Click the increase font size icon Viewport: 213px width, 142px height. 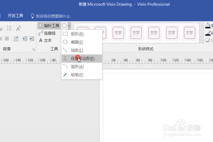click(x=18, y=28)
